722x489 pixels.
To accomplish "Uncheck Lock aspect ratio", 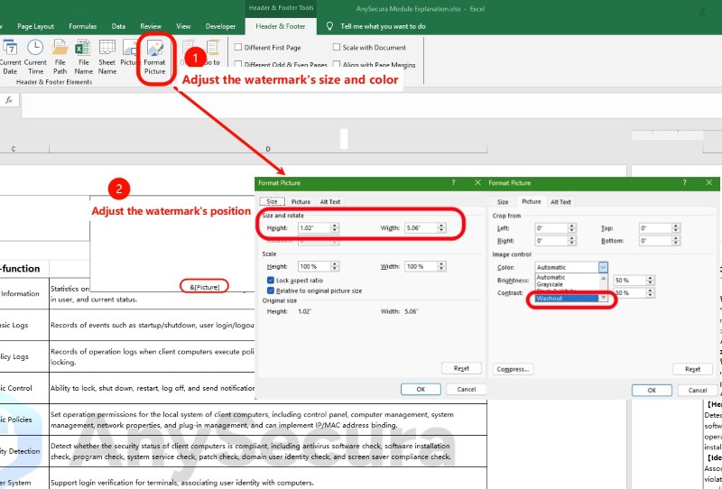I will pyautogui.click(x=271, y=280).
